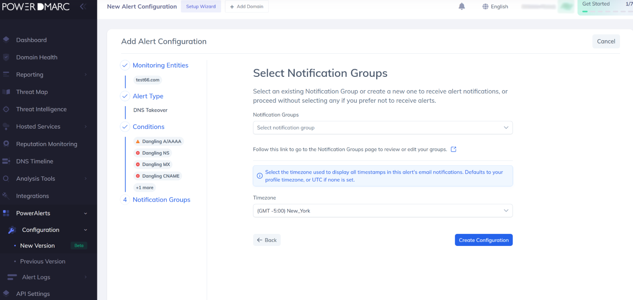633x300 pixels.
Task: Open Previous Version menu item
Action: coord(43,261)
